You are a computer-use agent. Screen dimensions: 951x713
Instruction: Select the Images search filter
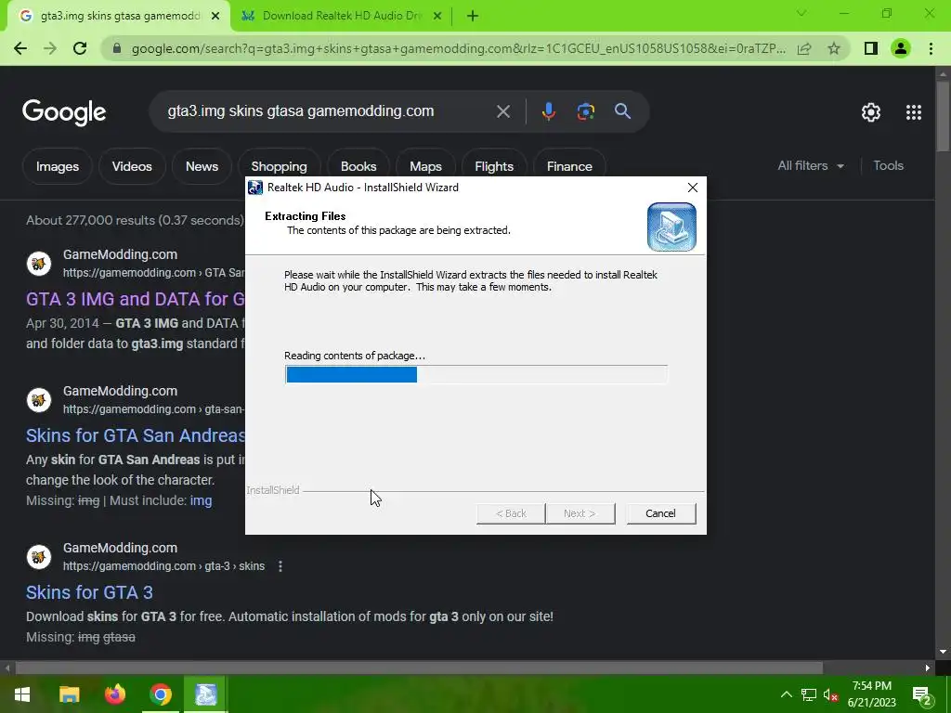click(x=58, y=166)
